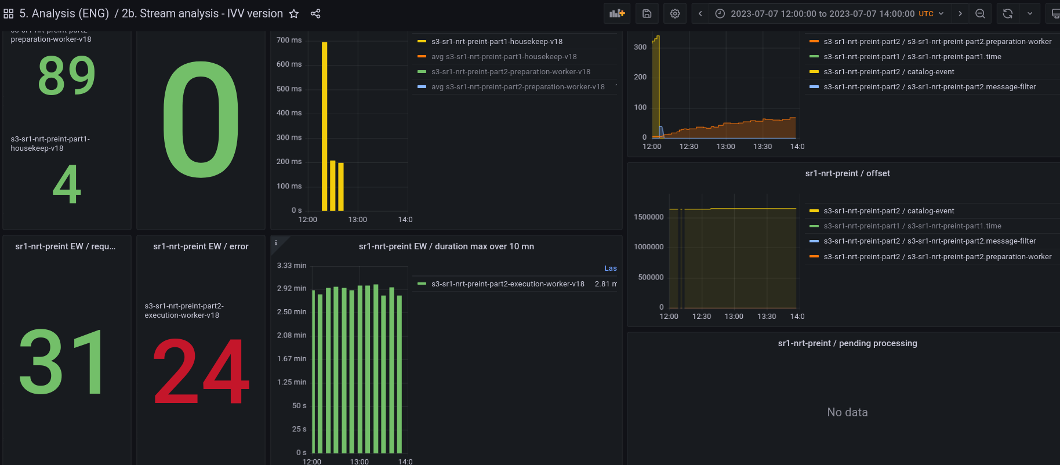Toggle s3-sr1-nrt-preint-part2-preparation-worker-v18 legend series
Image resolution: width=1060 pixels, height=465 pixels.
point(511,72)
